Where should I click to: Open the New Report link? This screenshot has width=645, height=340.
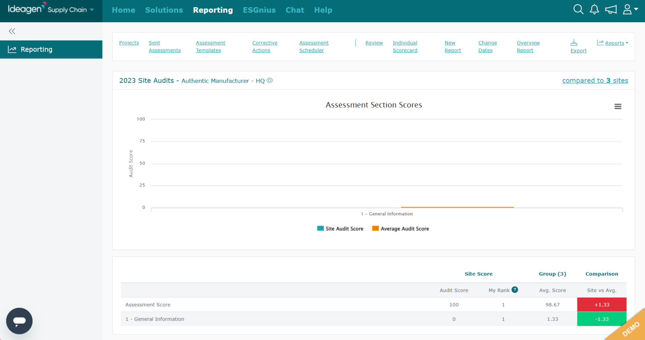click(x=453, y=47)
